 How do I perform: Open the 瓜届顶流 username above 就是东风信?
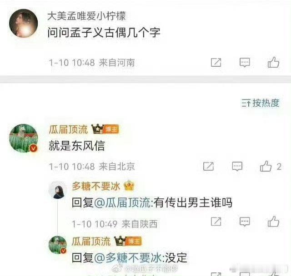(x=68, y=129)
